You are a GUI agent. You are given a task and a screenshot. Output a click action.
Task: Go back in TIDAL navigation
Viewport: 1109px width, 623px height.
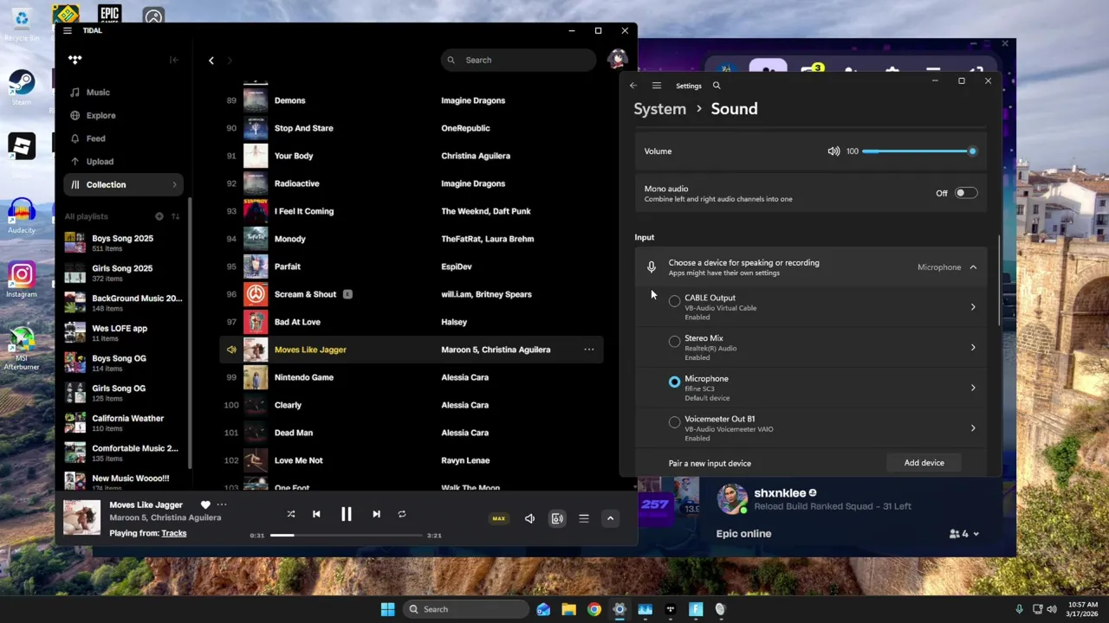point(211,60)
